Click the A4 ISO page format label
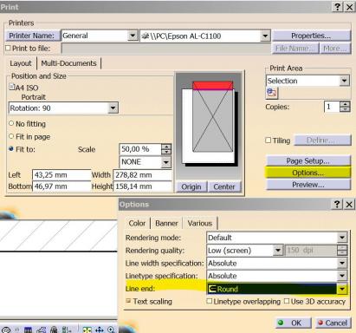 click(27, 88)
